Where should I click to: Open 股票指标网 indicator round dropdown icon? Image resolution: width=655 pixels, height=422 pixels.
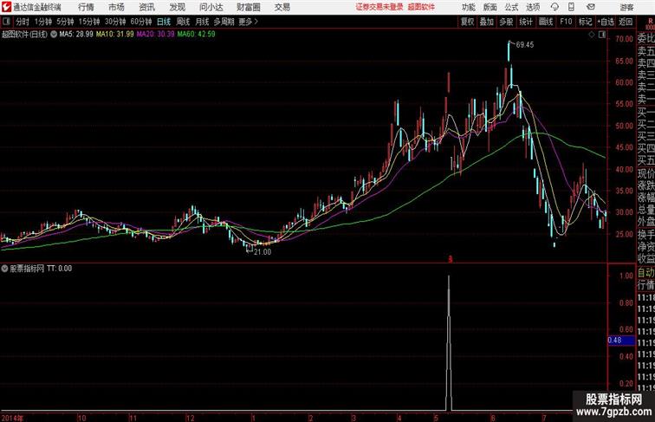point(4,269)
